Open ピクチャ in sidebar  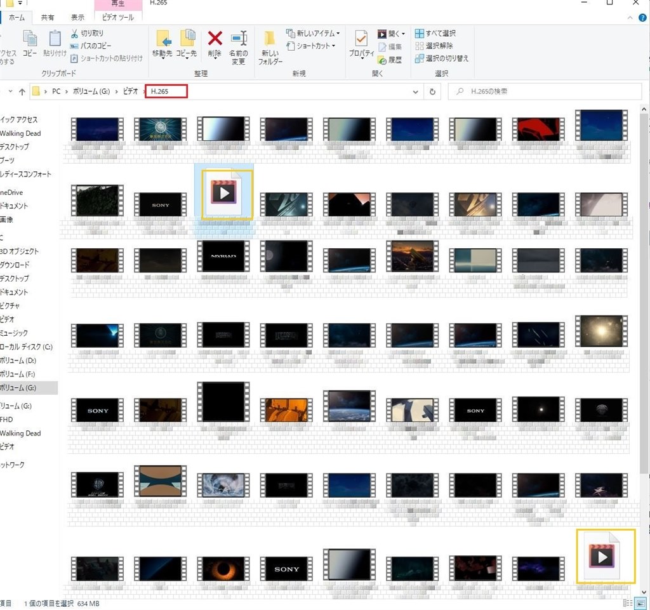[x=10, y=306]
